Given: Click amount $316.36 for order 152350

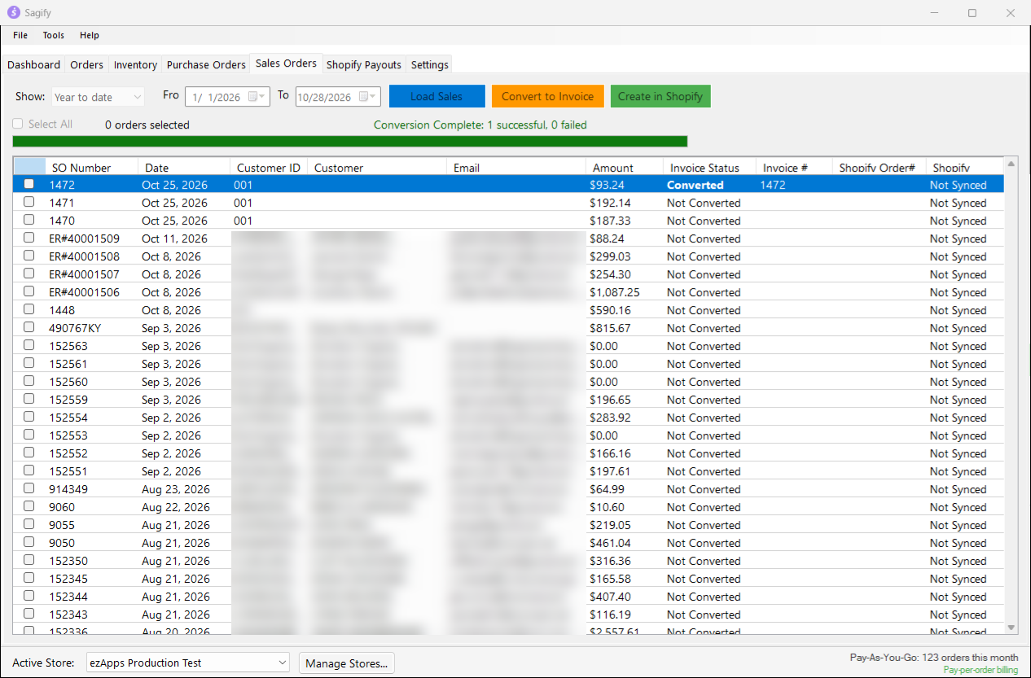Looking at the screenshot, I should coord(610,561).
